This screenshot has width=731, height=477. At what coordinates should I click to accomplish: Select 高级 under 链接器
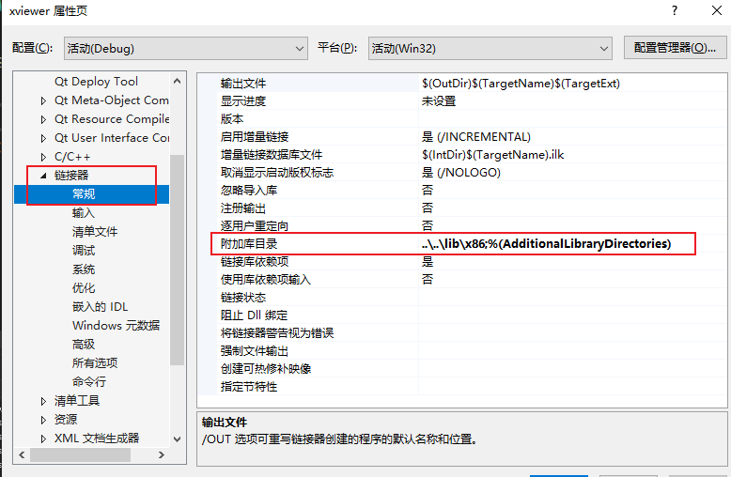click(84, 345)
